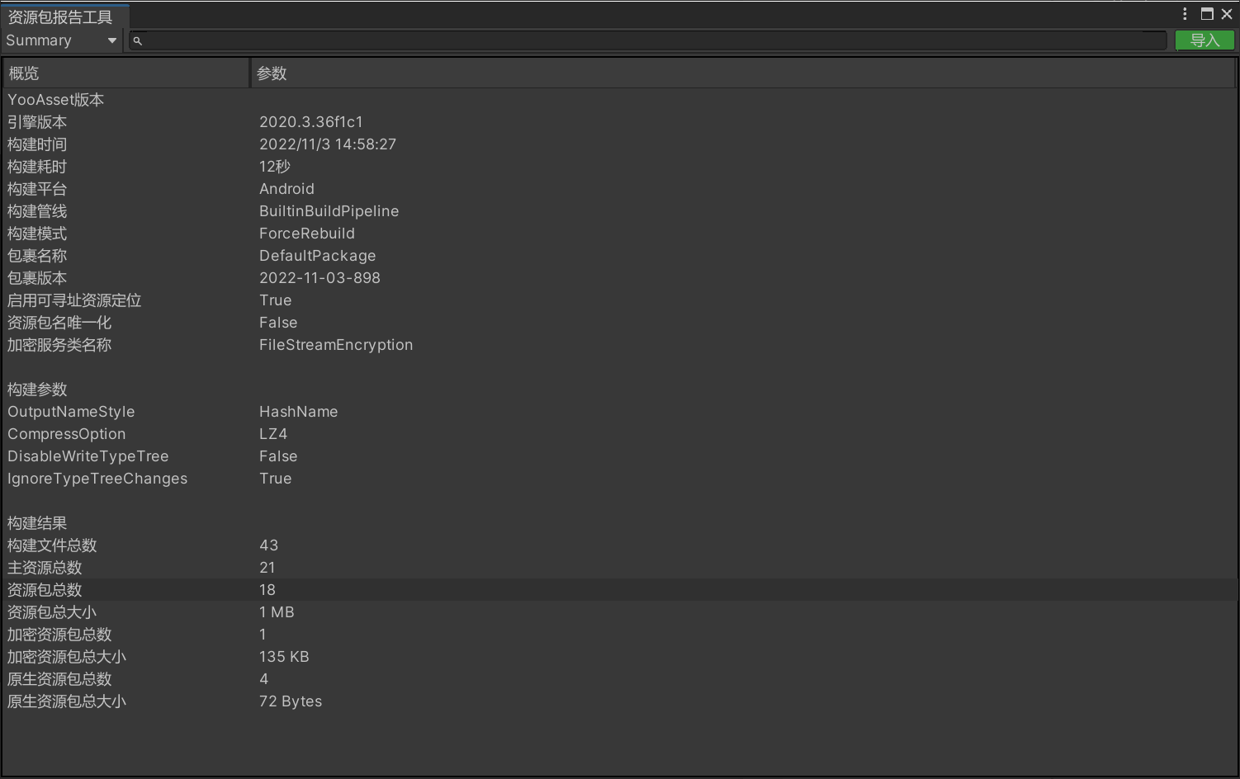The height and width of the screenshot is (779, 1240).
Task: Click the 概览 column header
Action: point(125,73)
